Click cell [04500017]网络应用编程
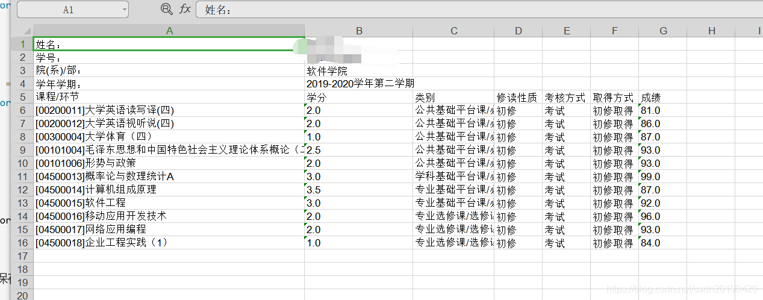 (x=169, y=230)
